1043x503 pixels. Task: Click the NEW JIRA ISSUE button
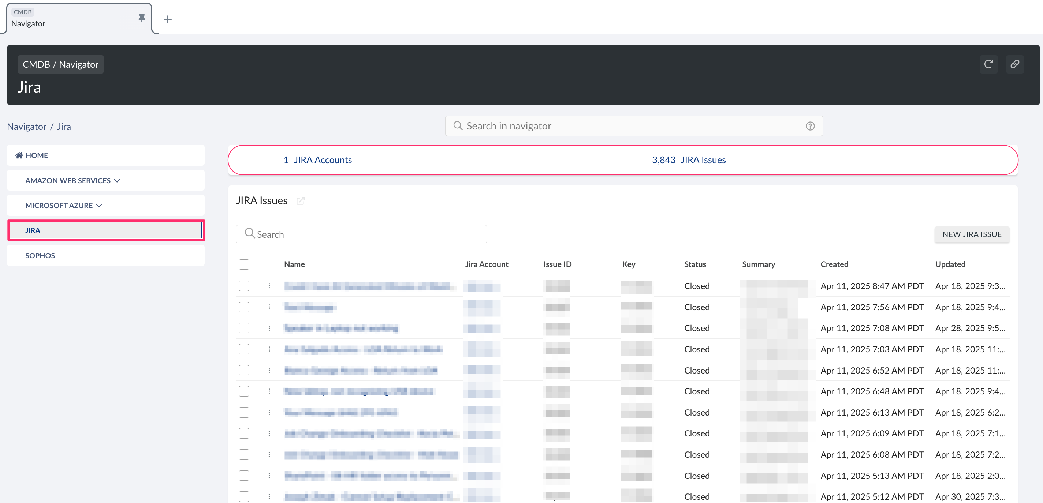972,234
